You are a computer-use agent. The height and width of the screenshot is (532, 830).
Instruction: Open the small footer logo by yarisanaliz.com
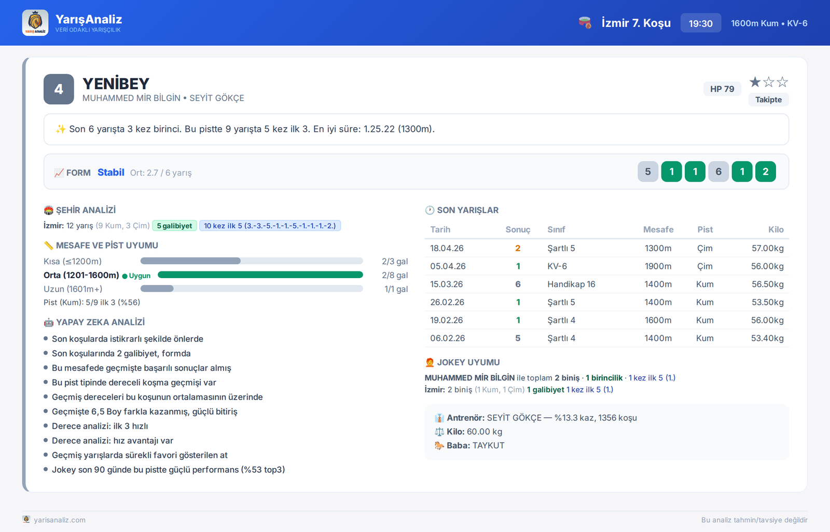26,520
